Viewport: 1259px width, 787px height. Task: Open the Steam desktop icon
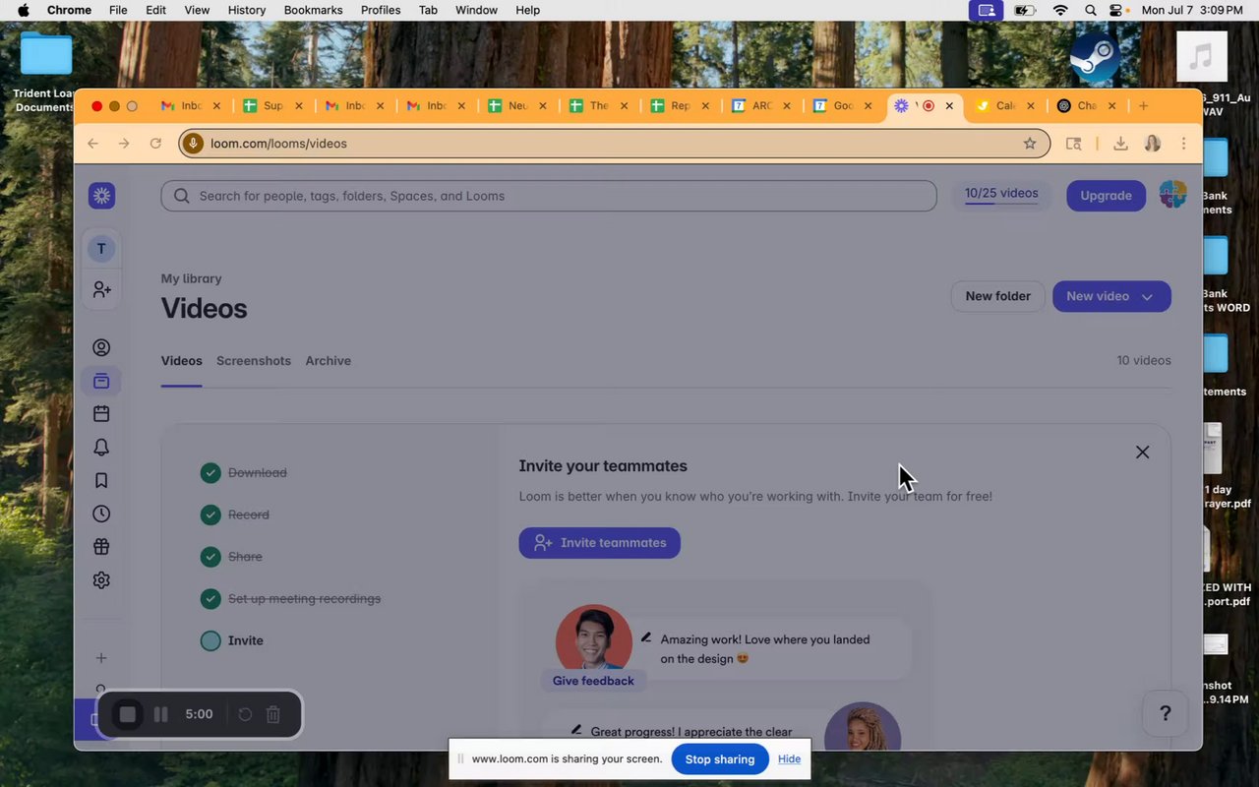1095,57
